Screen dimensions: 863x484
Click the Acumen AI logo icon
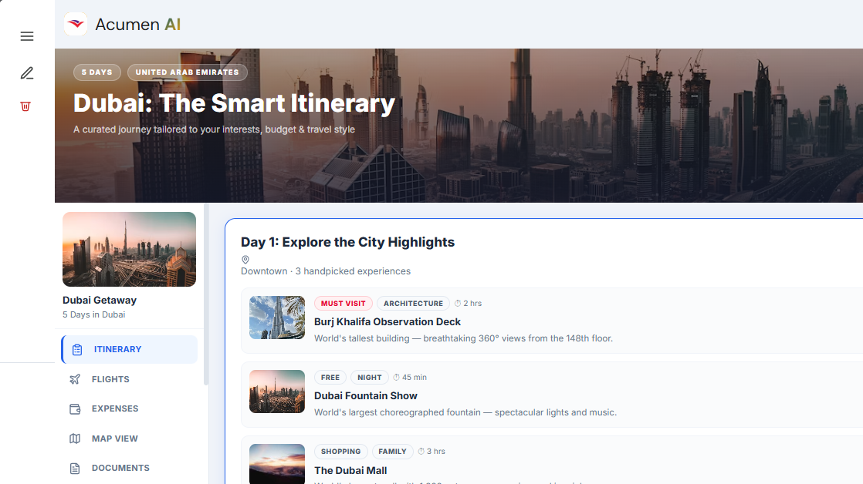[76, 24]
